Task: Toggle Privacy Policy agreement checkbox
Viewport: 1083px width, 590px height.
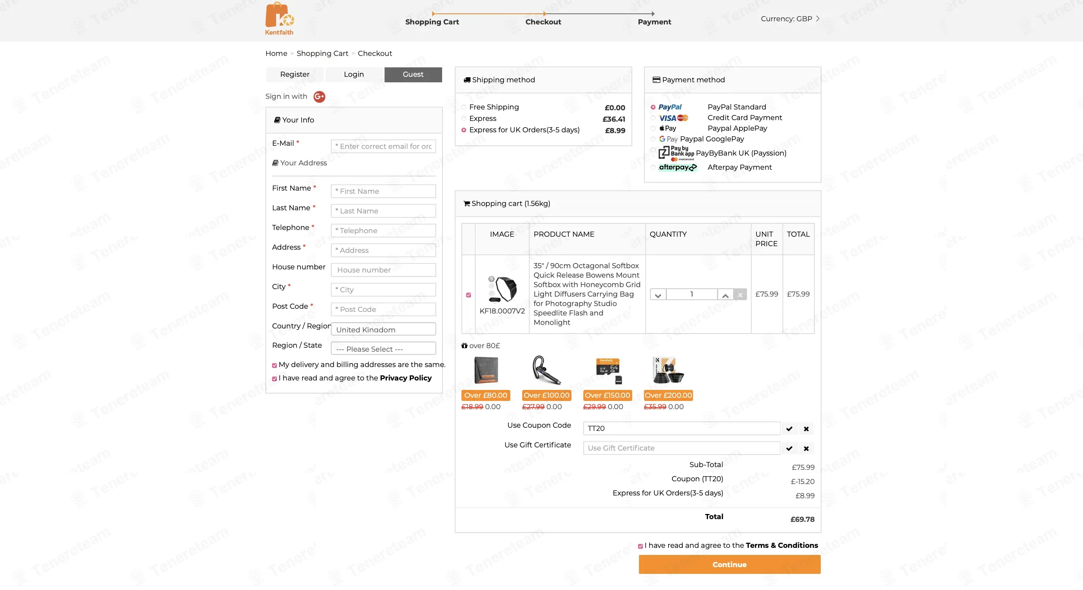Action: [x=274, y=379]
